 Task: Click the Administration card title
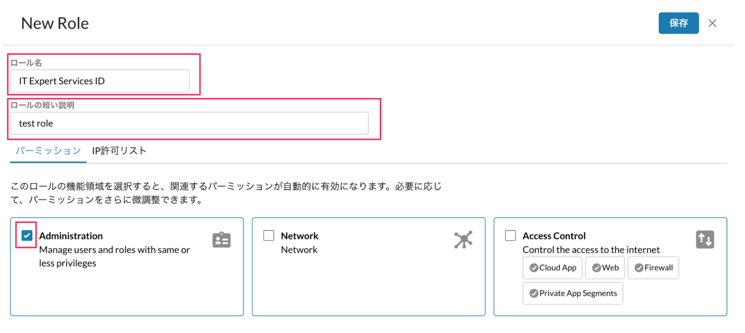[x=71, y=235]
